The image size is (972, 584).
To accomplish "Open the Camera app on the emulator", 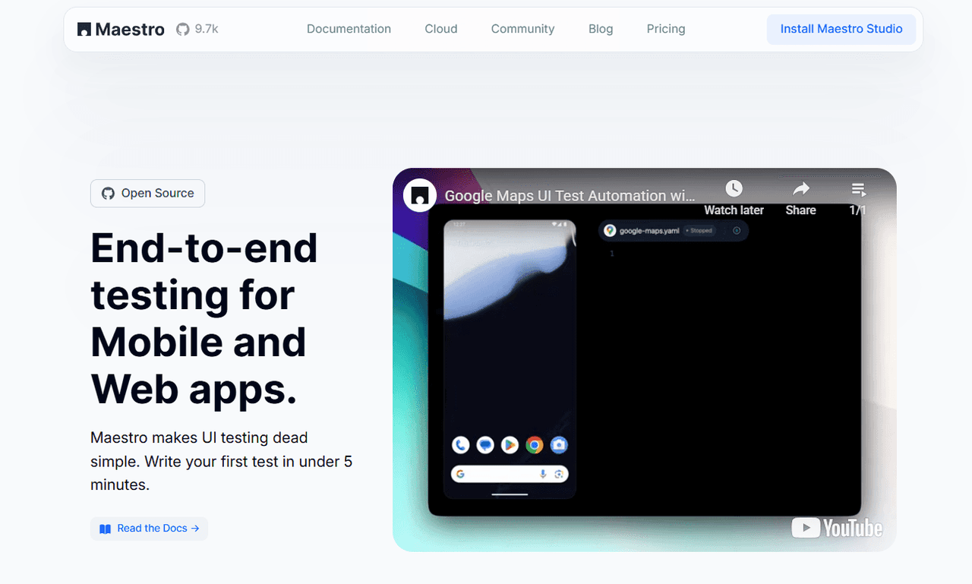I will 559,445.
